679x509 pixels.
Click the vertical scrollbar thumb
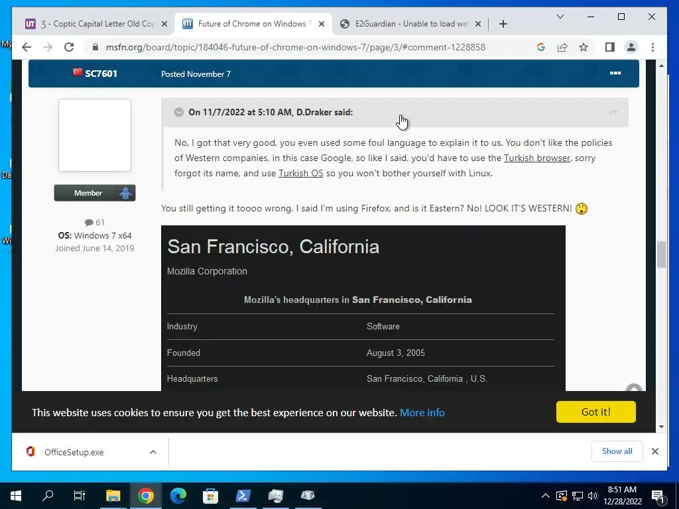pos(661,254)
